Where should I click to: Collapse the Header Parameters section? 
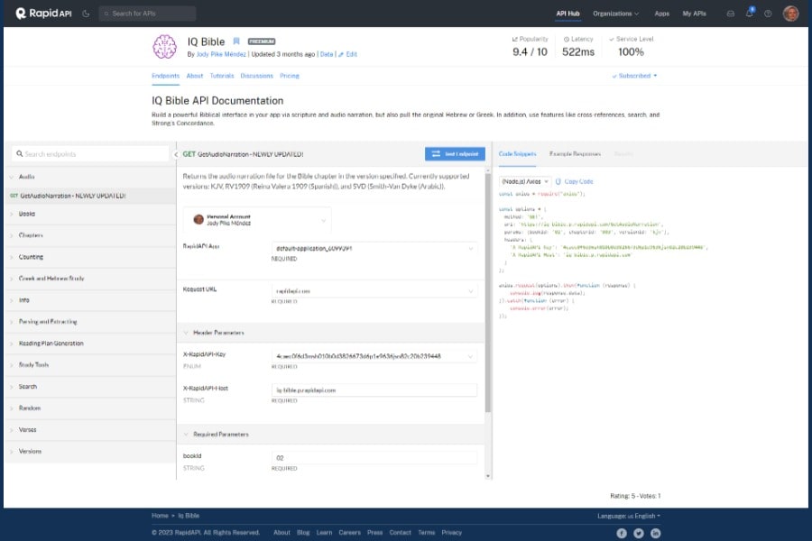point(330,333)
